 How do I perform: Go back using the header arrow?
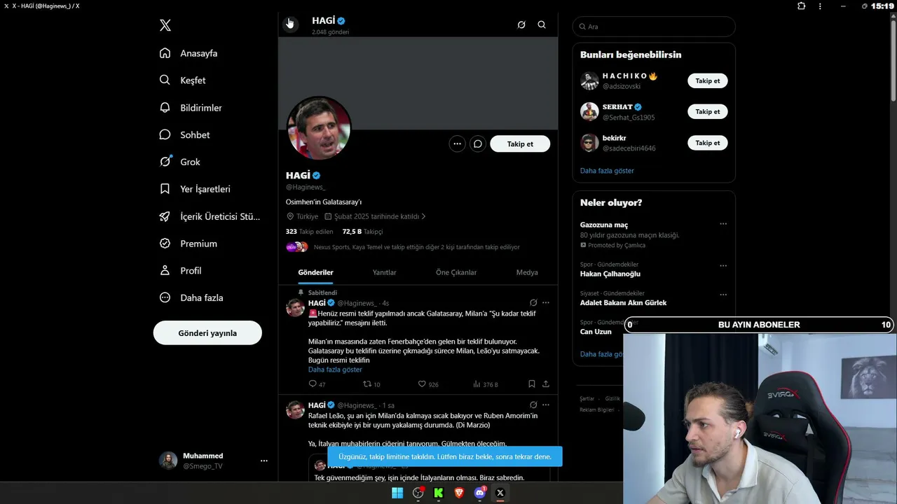point(290,24)
